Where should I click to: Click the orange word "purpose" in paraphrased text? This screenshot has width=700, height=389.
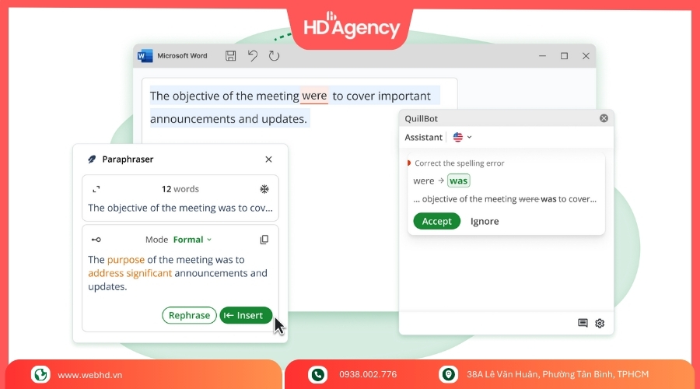click(126, 260)
